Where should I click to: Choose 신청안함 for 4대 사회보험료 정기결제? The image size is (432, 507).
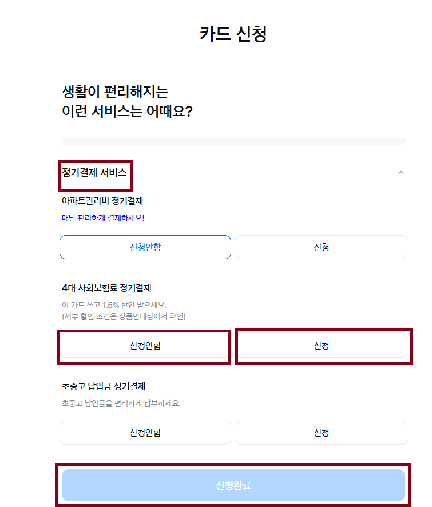(x=144, y=346)
